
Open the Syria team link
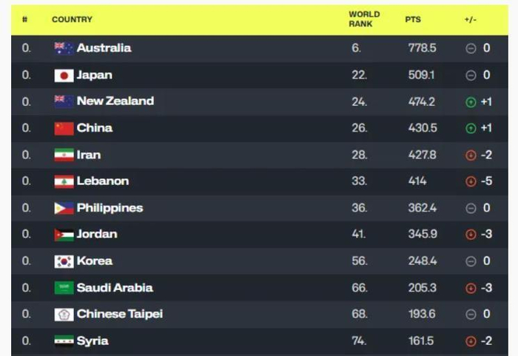(92, 341)
